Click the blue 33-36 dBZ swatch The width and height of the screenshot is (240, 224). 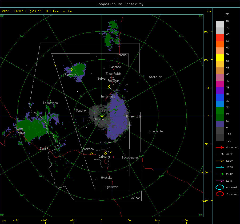220,97
